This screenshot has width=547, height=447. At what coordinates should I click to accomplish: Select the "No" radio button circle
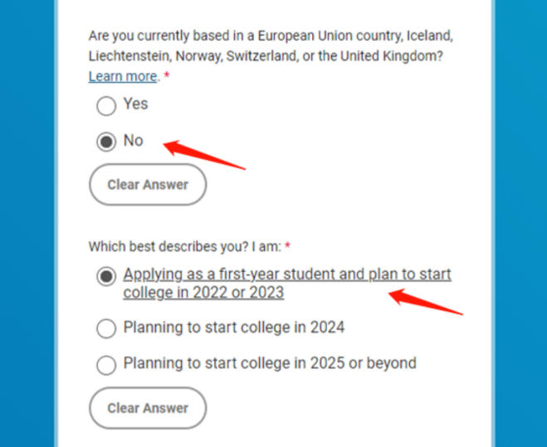point(106,142)
